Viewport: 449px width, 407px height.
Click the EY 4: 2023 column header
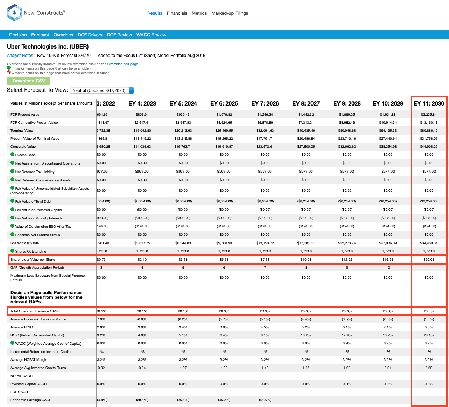click(142, 103)
